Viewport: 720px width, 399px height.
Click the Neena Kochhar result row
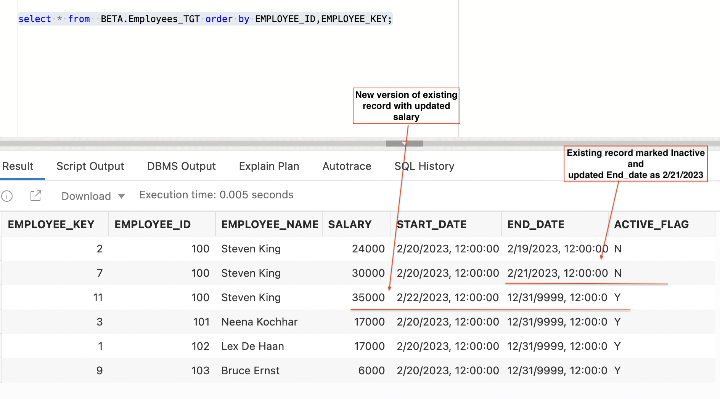259,322
